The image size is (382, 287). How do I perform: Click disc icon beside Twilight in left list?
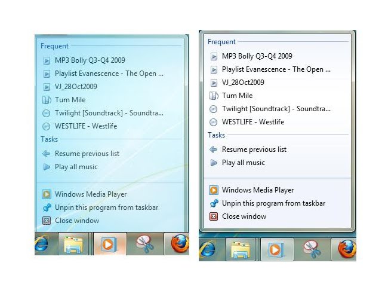click(x=47, y=113)
